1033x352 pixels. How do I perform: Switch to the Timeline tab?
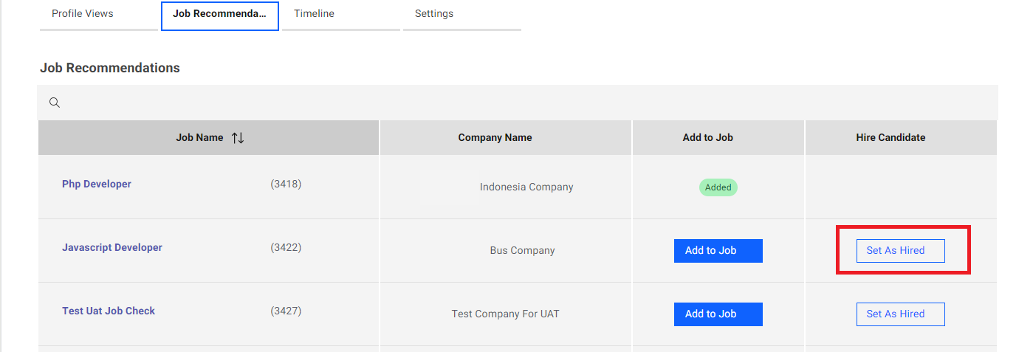(x=314, y=14)
